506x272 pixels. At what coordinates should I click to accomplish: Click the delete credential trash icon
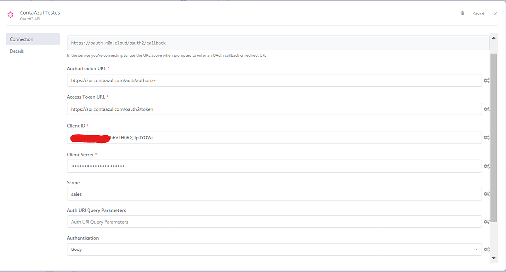pyautogui.click(x=462, y=14)
